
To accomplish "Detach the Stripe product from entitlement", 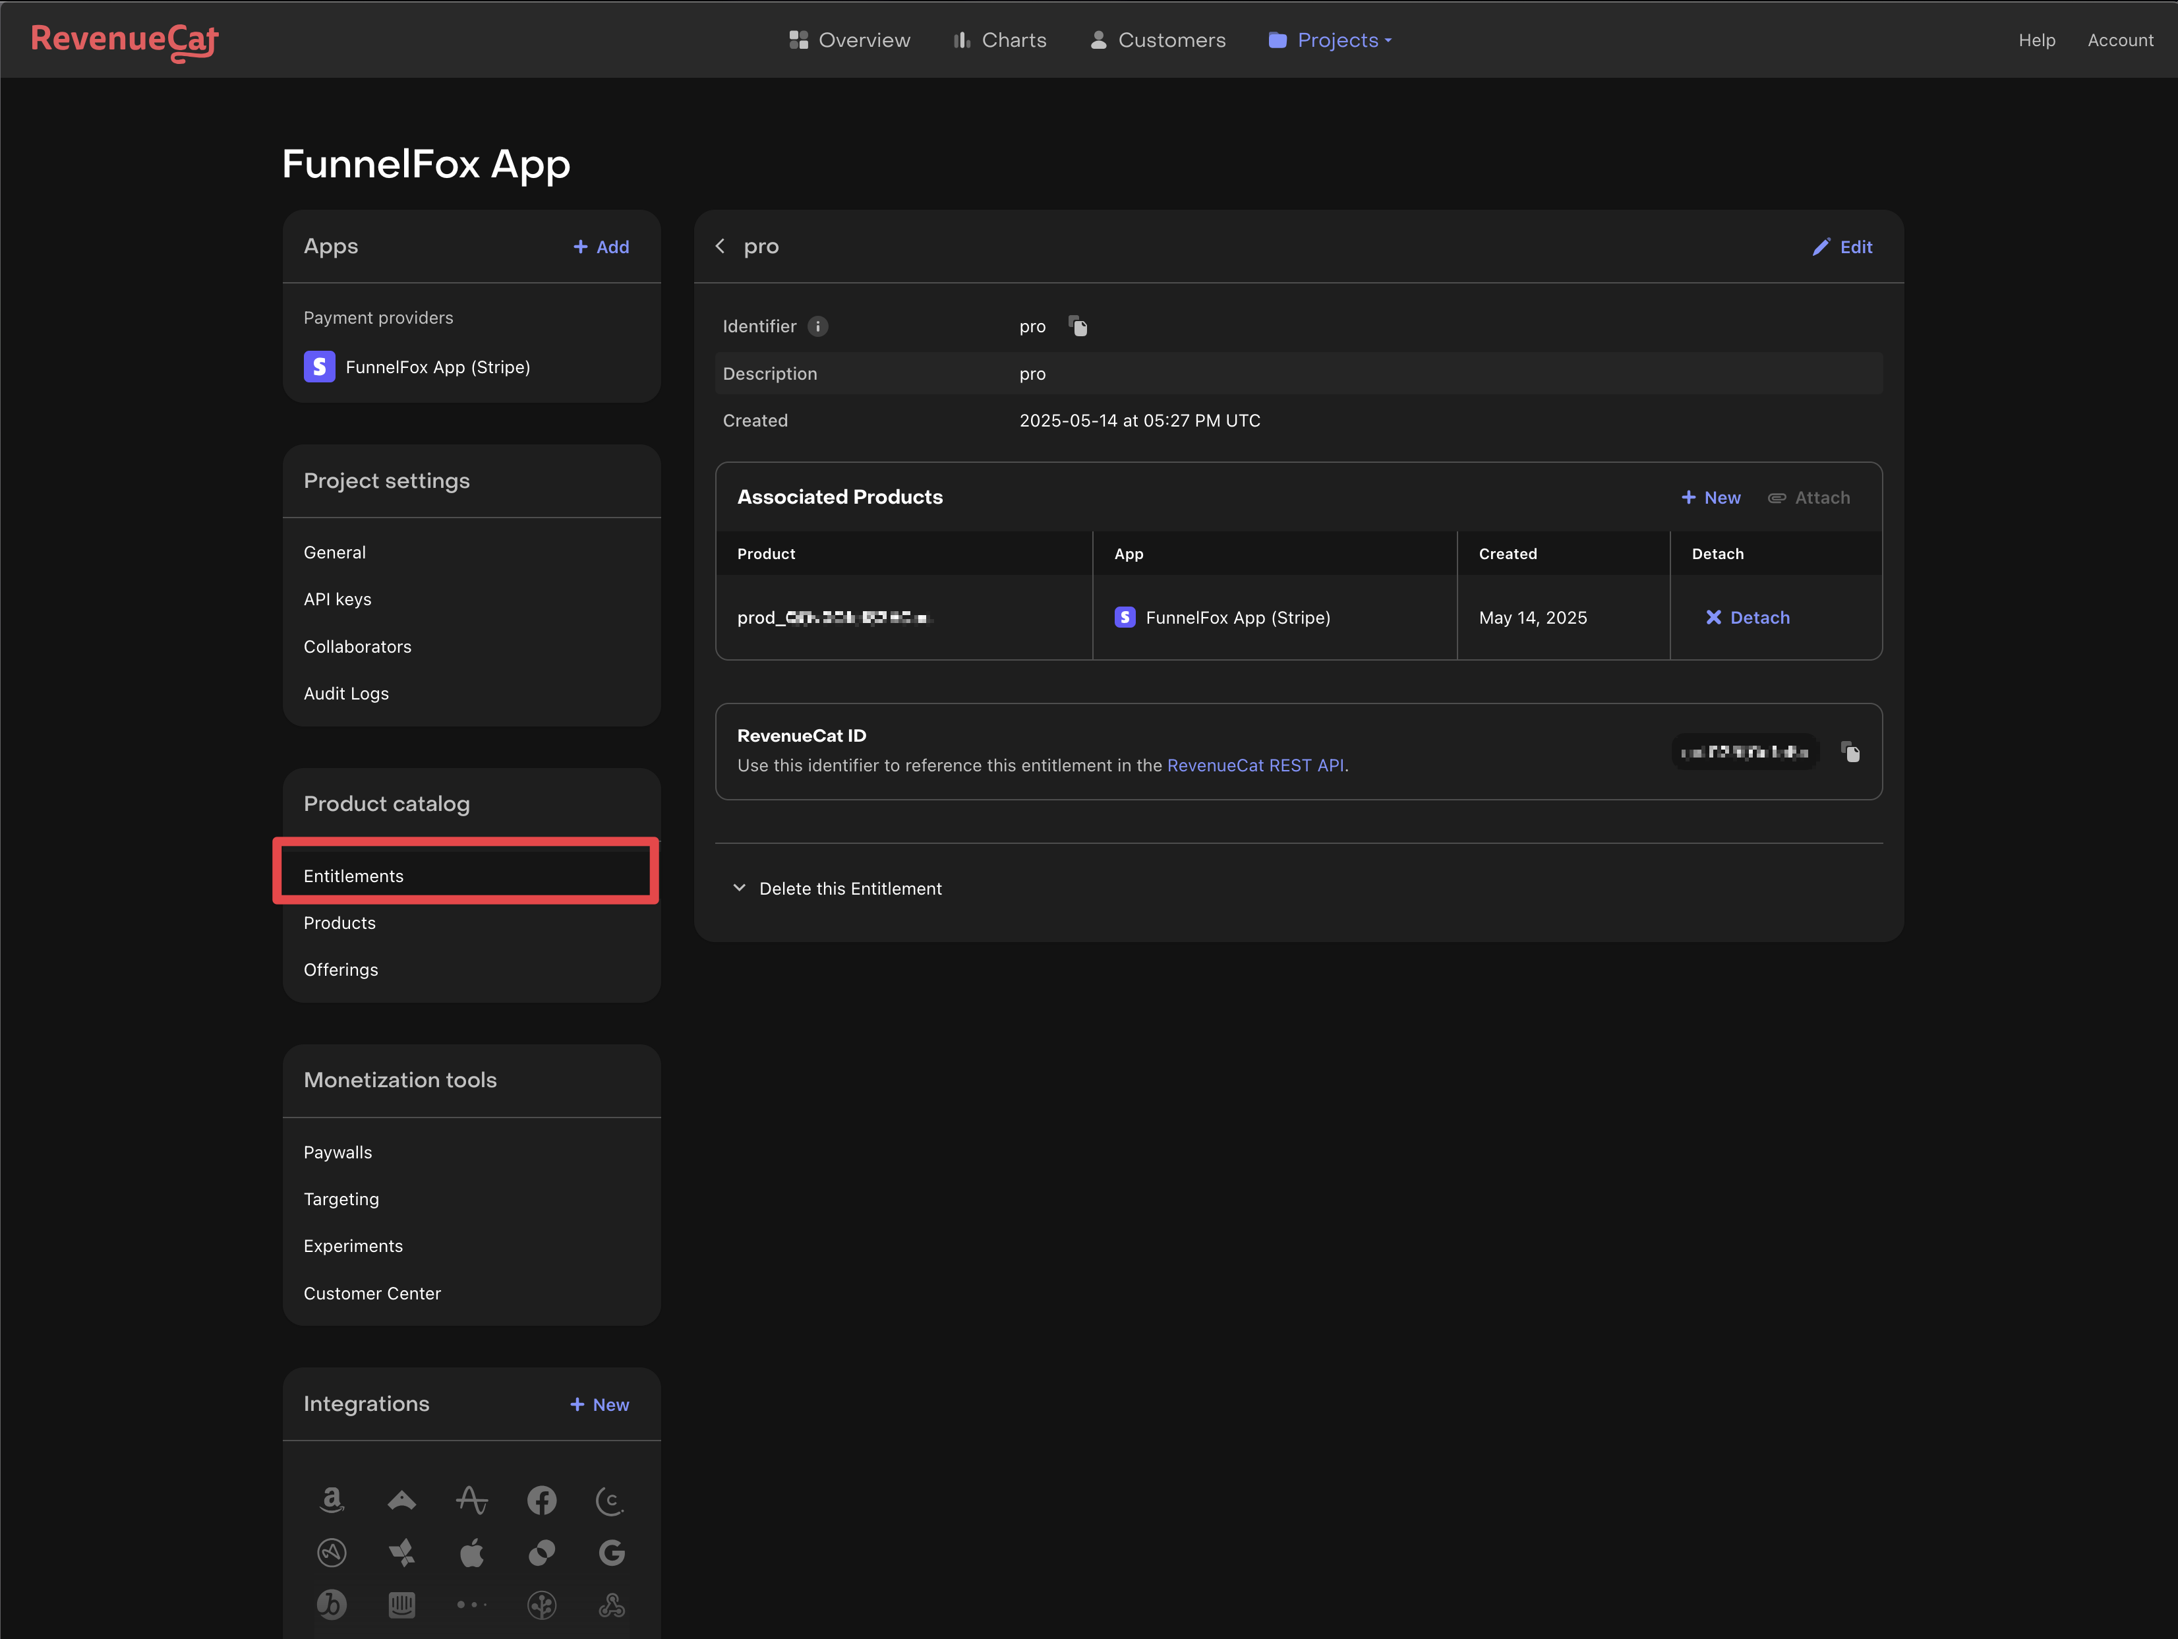I will pyautogui.click(x=1748, y=618).
